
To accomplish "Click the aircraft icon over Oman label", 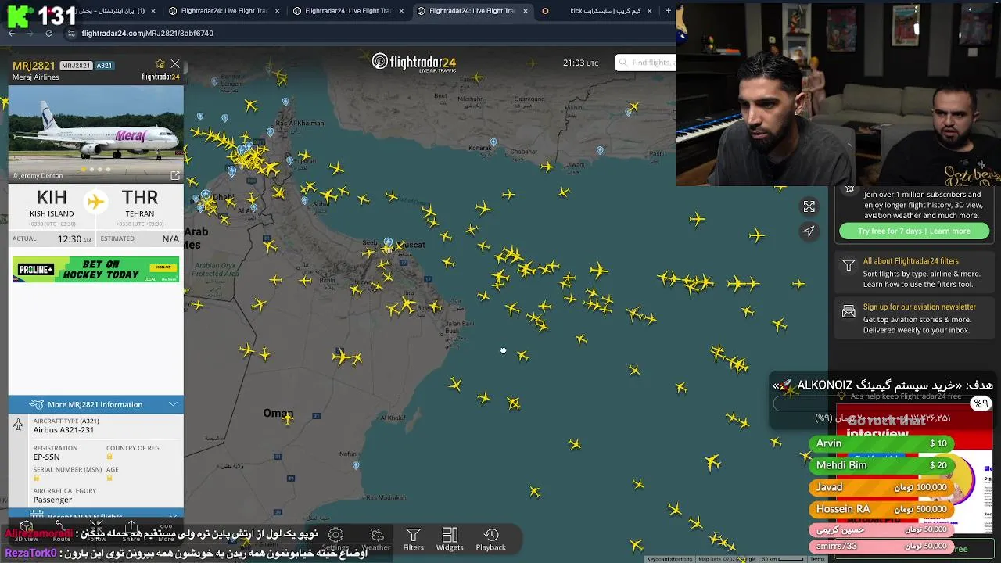I will (x=288, y=420).
